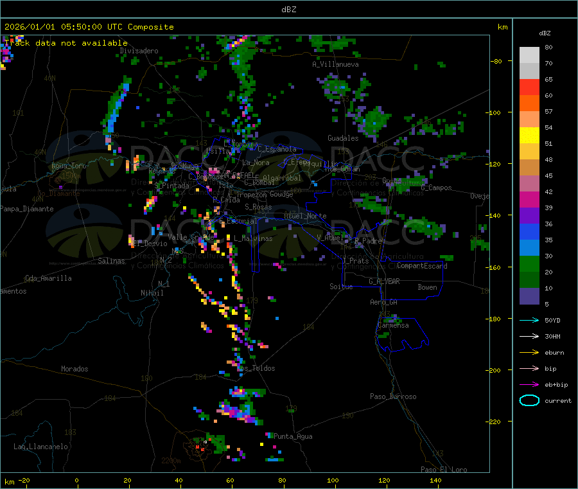Click the Aero_GA map label
Screen dimensions: 578x489
384,302
